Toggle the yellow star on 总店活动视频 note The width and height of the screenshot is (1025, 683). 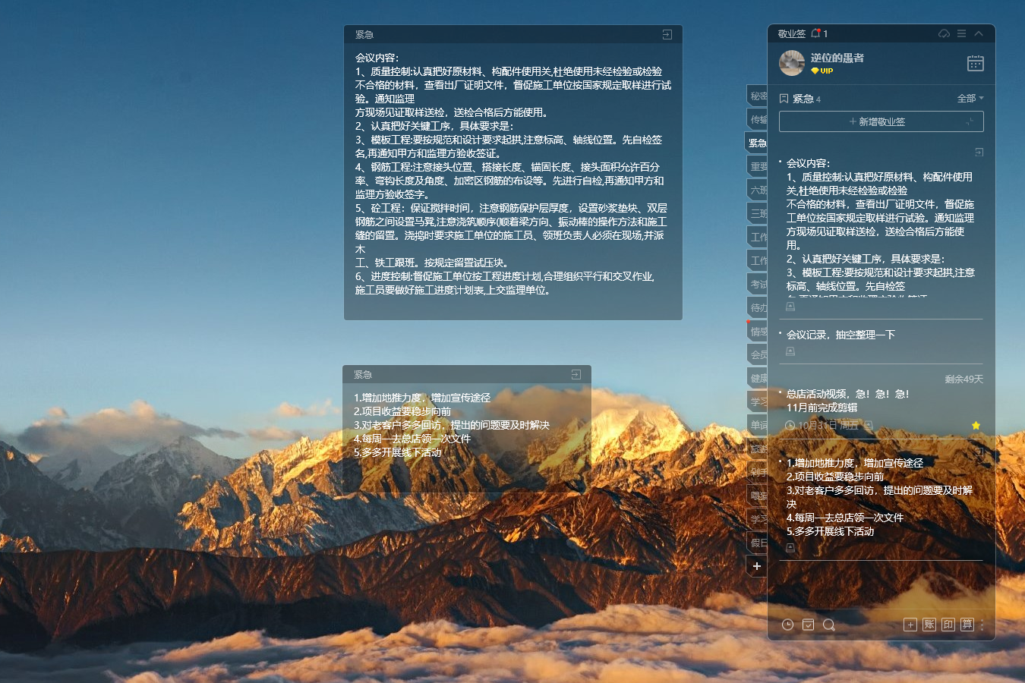click(976, 426)
